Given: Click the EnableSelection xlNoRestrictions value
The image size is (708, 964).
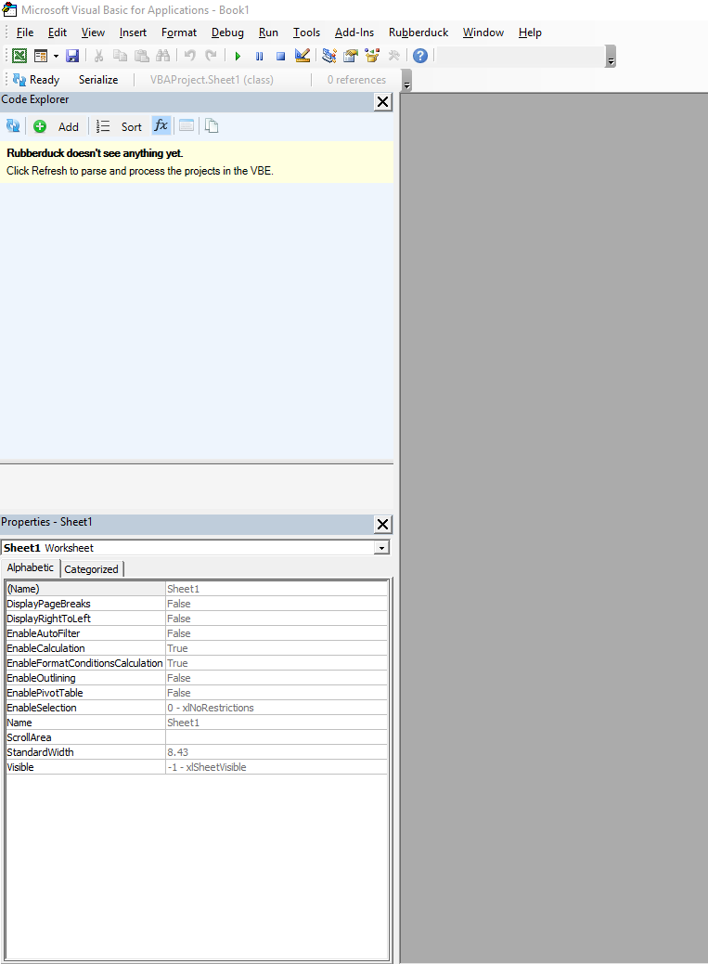Looking at the screenshot, I should click(x=277, y=708).
